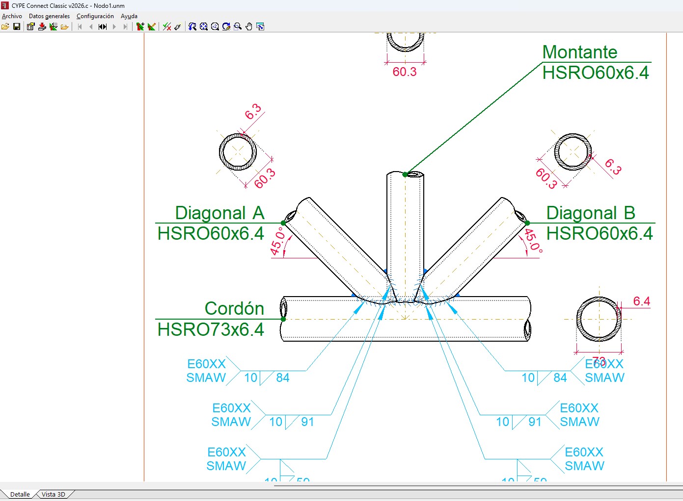Click the x2 zoom icon
683x501 pixels.
click(x=215, y=26)
